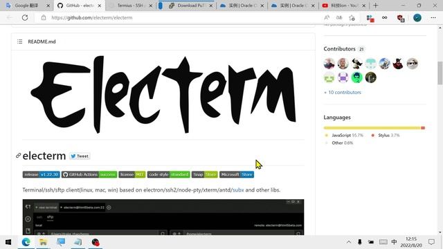443x249 pixels.
Task: Click the page vertical scrollbar thumb
Action: click(x=440, y=73)
